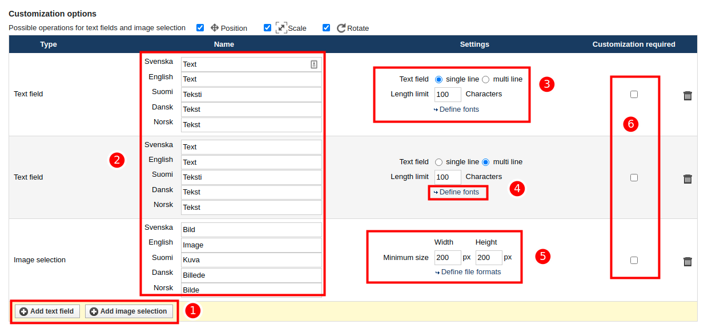The width and height of the screenshot is (704, 329).
Task: Click the minimum Width input field
Action: (448, 258)
